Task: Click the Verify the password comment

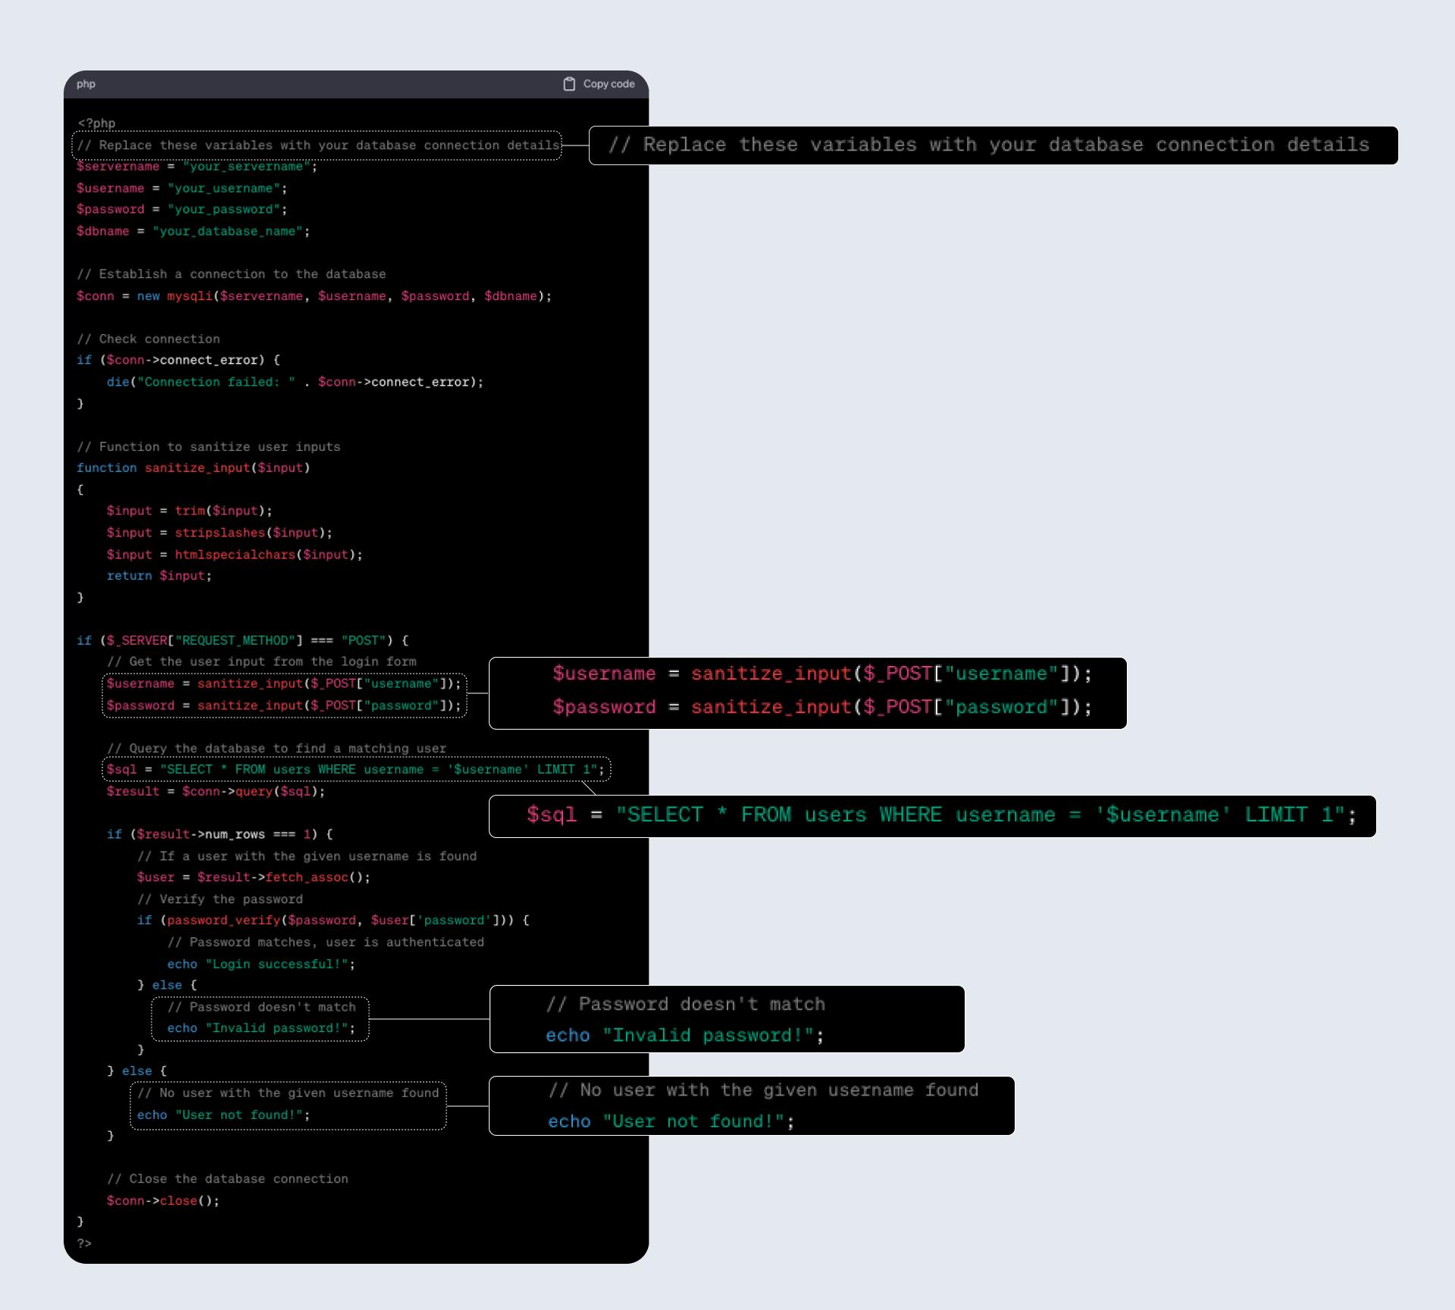Action: [220, 899]
